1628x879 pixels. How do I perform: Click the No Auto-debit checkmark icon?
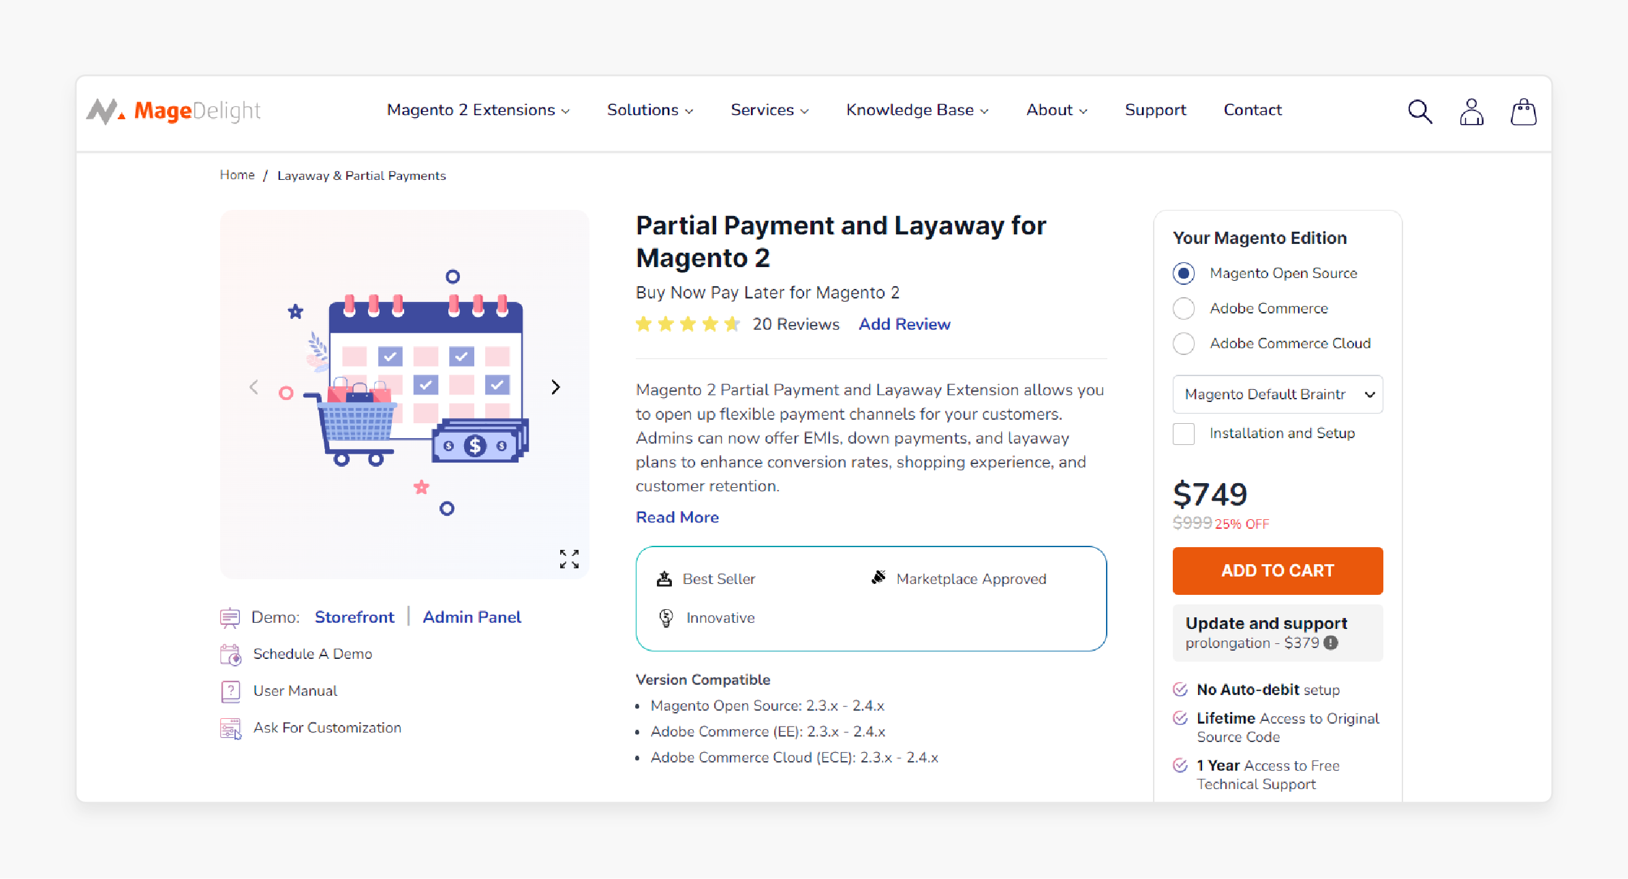(x=1180, y=689)
